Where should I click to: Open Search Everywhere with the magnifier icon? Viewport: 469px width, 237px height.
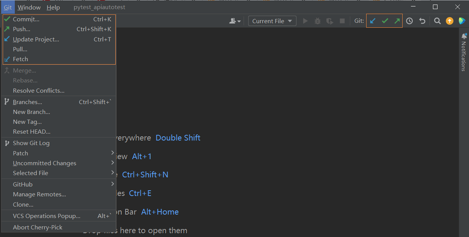[x=437, y=21]
